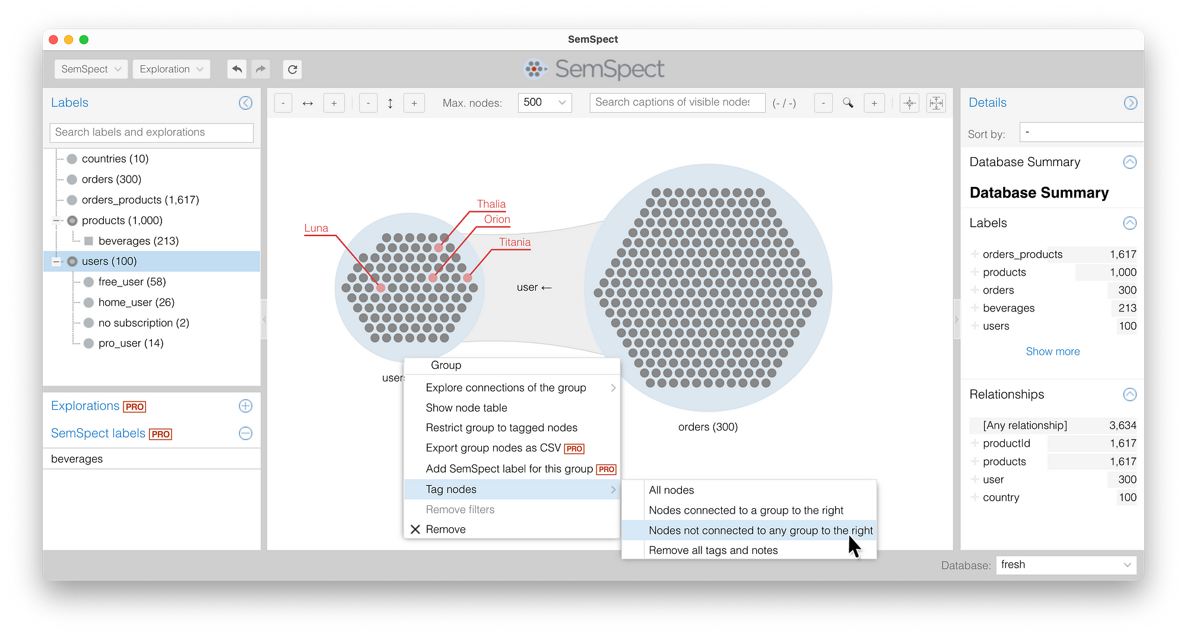Click the Show more link

click(1052, 352)
